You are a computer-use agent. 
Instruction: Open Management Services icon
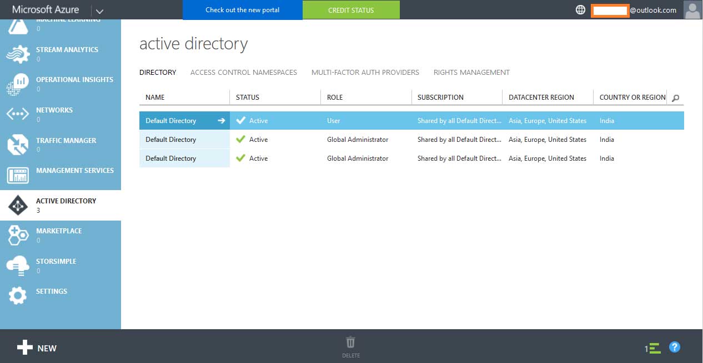click(x=17, y=175)
